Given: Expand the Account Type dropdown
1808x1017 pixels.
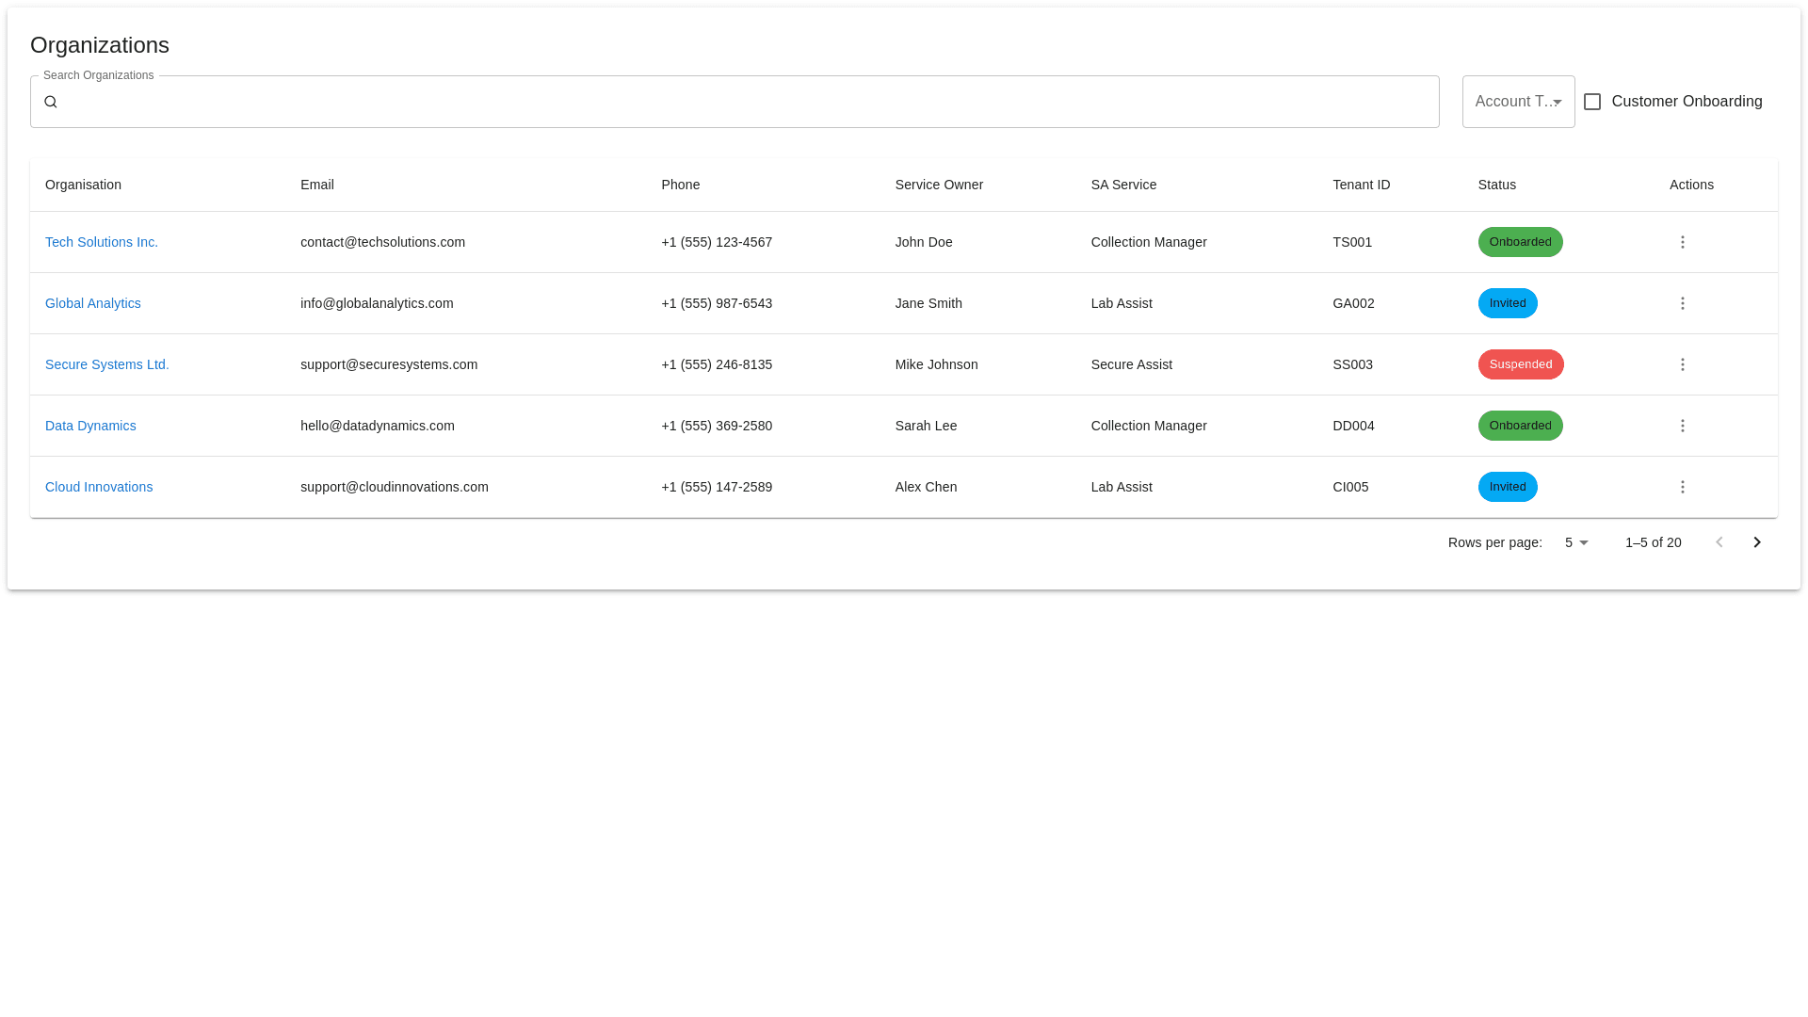Looking at the screenshot, I should pyautogui.click(x=1517, y=102).
